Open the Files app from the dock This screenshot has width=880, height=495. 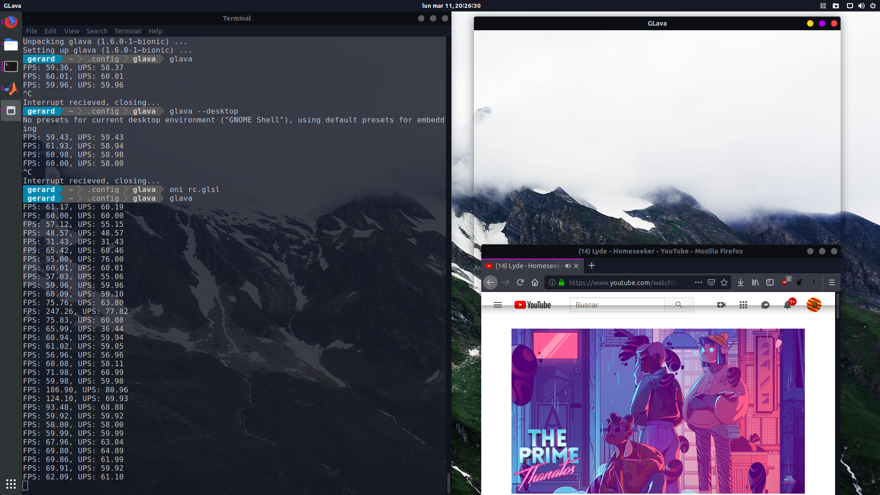point(10,44)
